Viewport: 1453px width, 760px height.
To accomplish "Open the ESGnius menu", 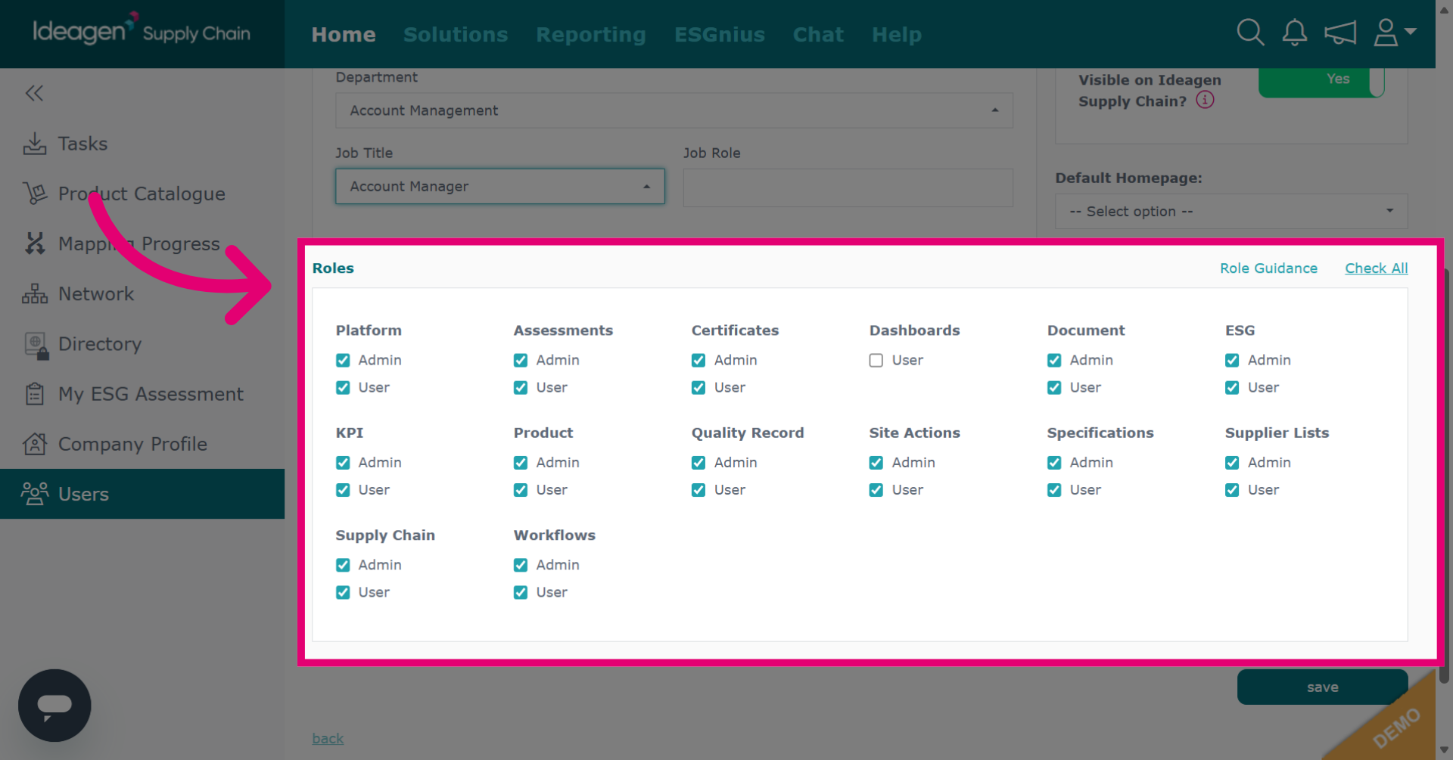I will [720, 35].
